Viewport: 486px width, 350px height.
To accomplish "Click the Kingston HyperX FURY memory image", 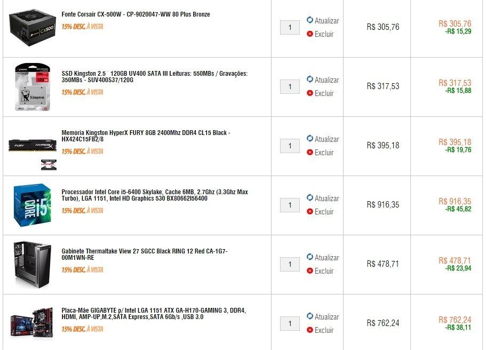I will pyautogui.click(x=33, y=146).
